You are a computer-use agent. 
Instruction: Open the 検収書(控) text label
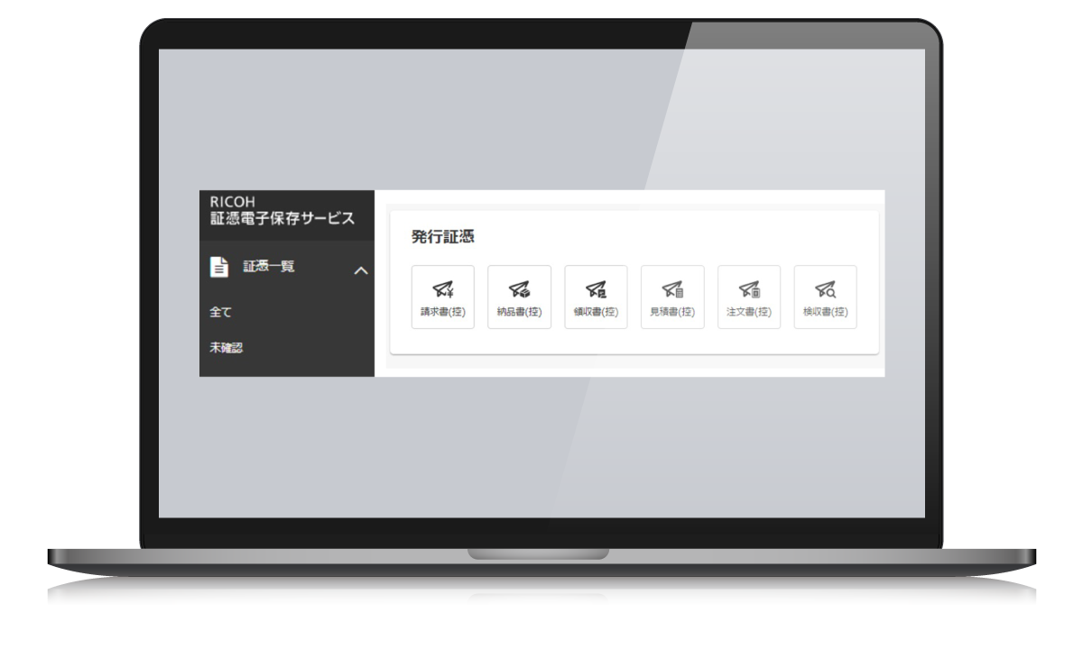[825, 312]
